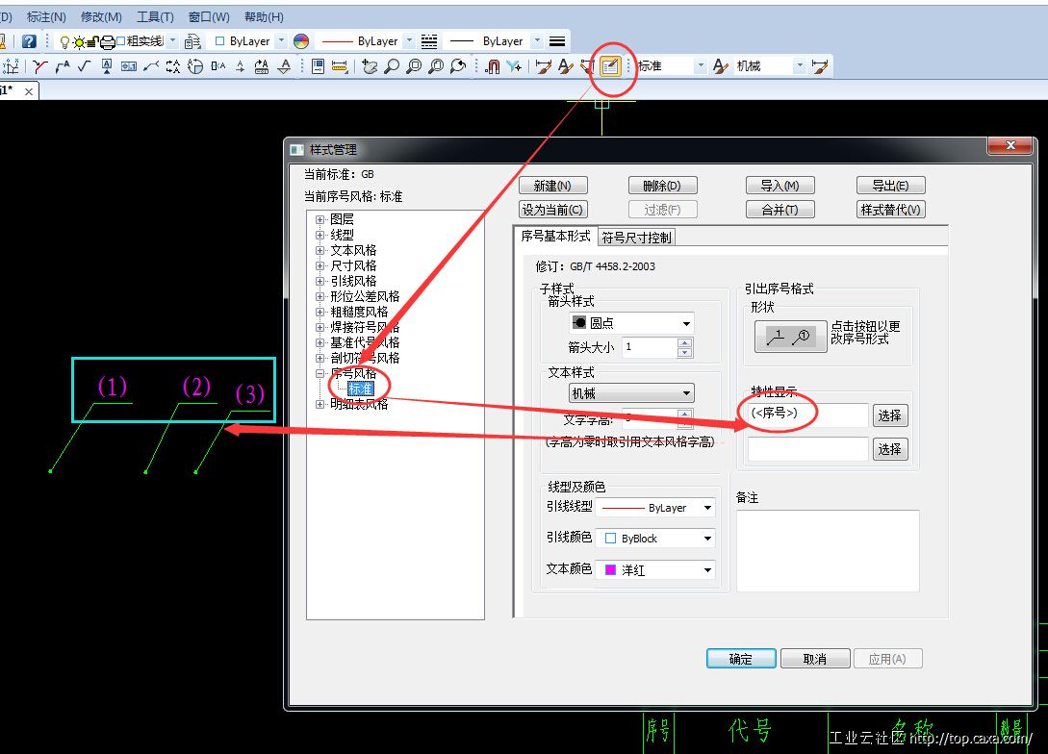The height and width of the screenshot is (754, 1048).
Task: Click the highlighted style management icon
Action: 610,66
